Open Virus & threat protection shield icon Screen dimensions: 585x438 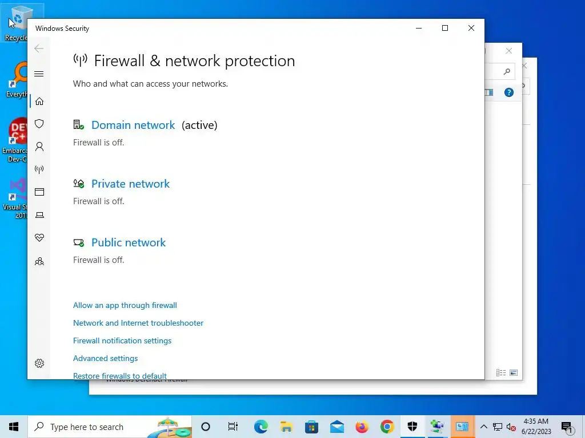[x=39, y=124]
